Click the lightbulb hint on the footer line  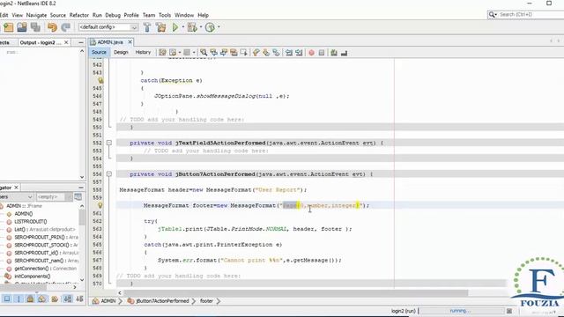[x=100, y=205]
